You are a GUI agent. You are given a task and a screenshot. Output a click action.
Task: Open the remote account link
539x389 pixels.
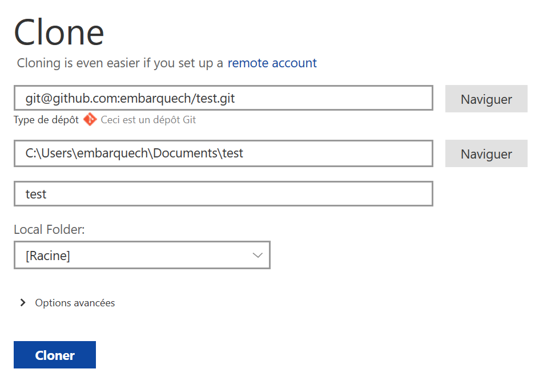(x=272, y=63)
